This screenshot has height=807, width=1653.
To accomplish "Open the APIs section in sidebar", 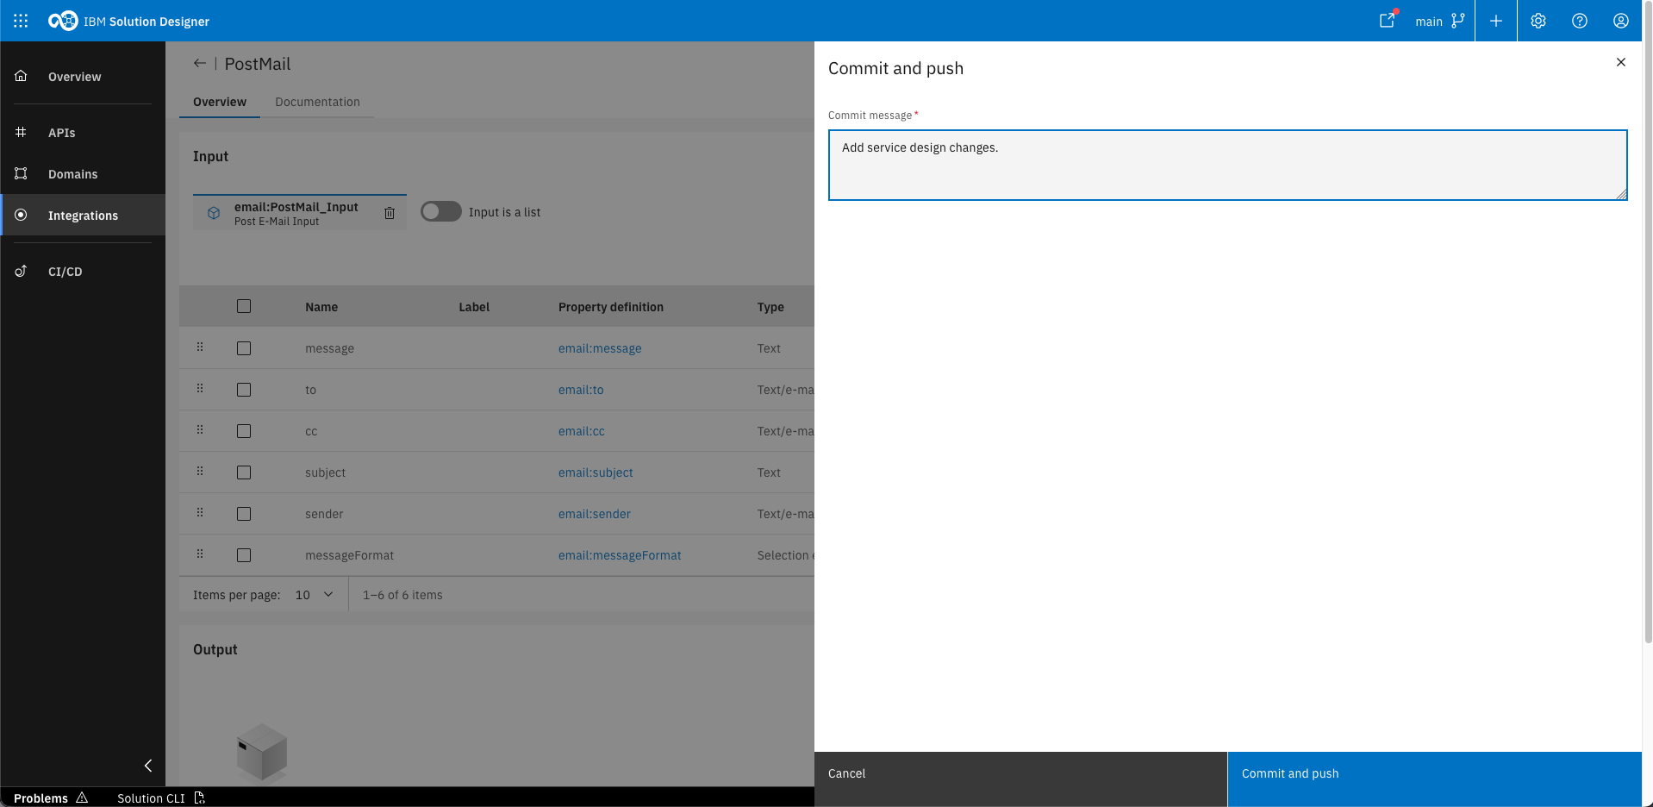I will (x=62, y=133).
